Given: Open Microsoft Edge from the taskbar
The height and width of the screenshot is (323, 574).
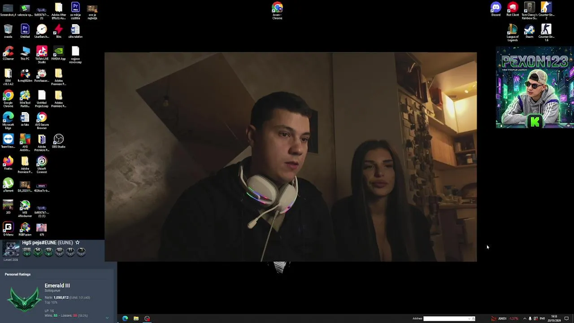Looking at the screenshot, I should click(x=125, y=319).
